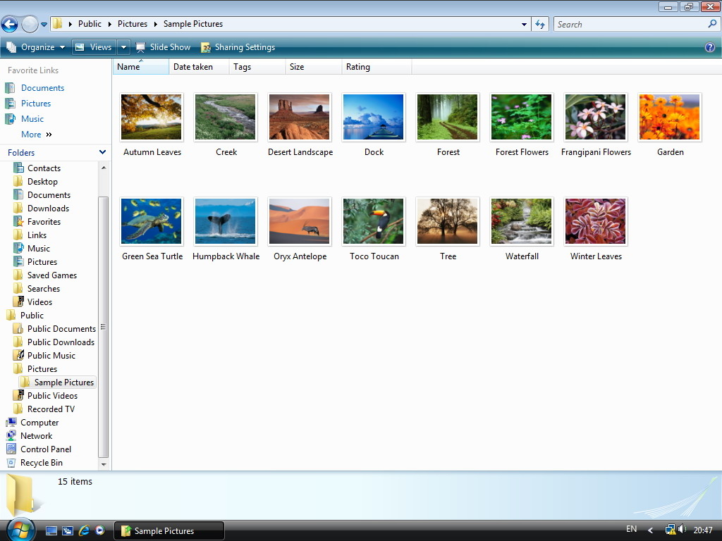
Task: Click the Views button
Action: [x=94, y=47]
